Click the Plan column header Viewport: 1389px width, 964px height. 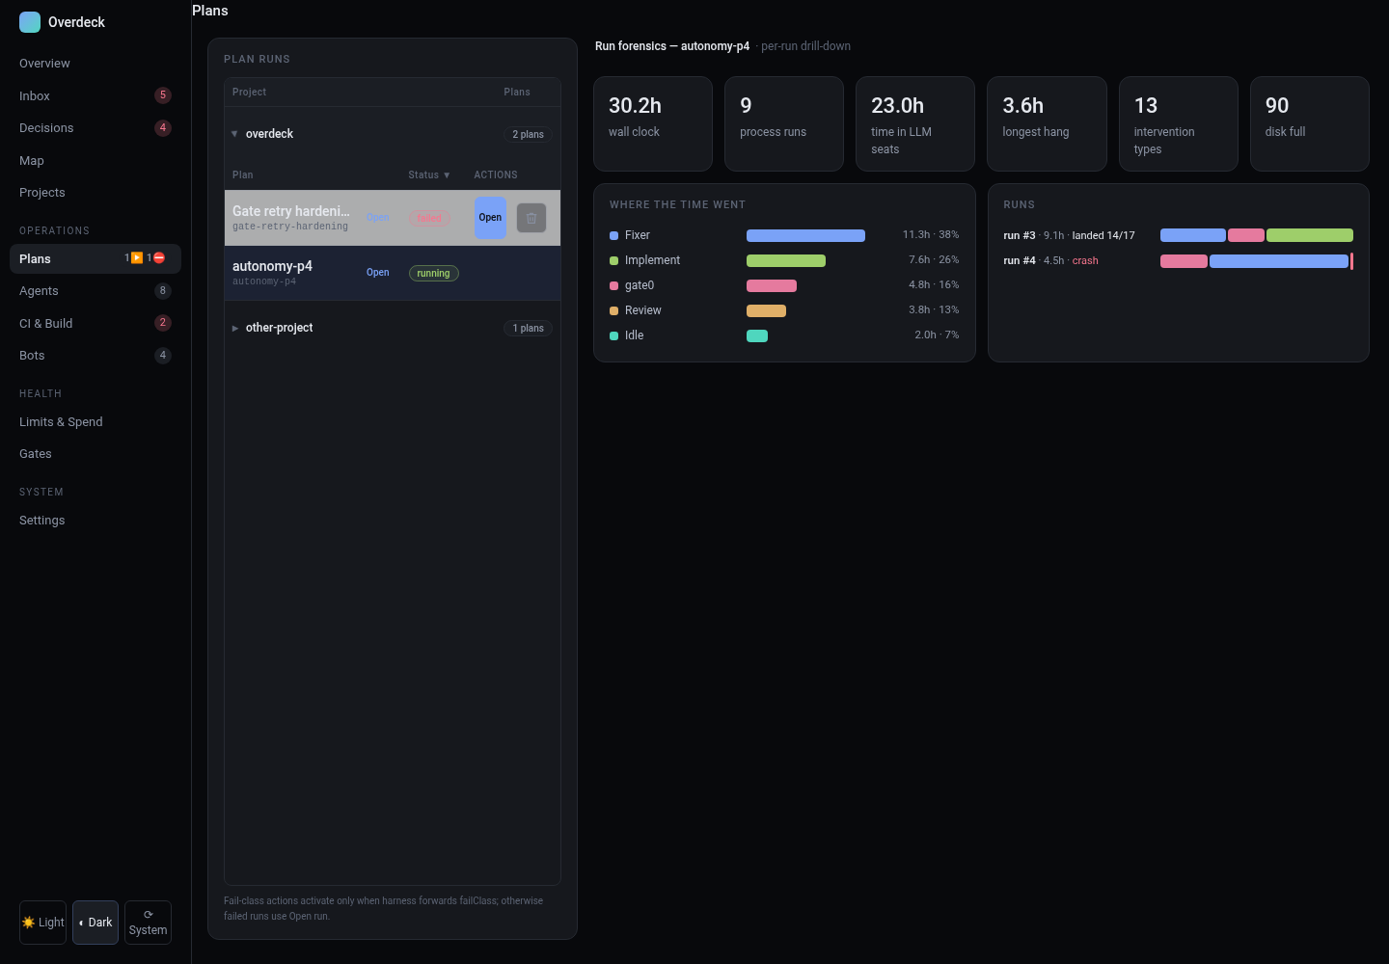point(243,174)
